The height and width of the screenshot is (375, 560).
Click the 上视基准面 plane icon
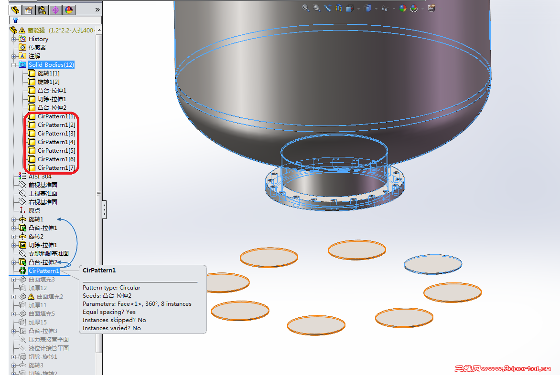tap(22, 193)
